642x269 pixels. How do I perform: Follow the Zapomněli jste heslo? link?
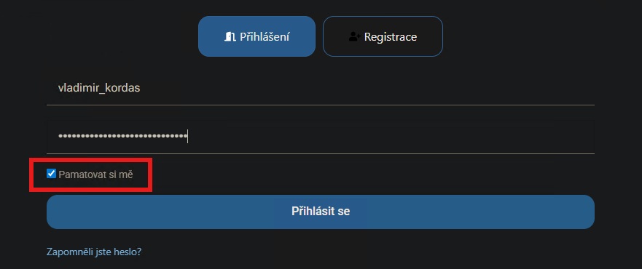(94, 252)
